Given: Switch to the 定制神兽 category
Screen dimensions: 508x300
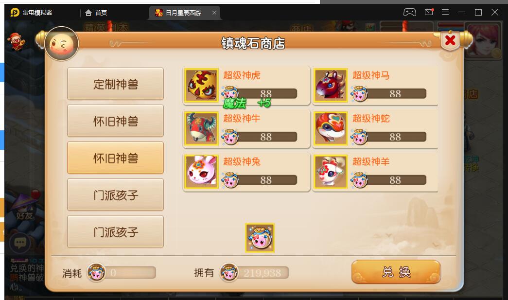Looking at the screenshot, I should click(x=115, y=84).
